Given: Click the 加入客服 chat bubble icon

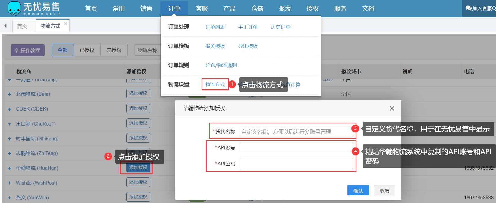Looking at the screenshot, I should point(469,8).
